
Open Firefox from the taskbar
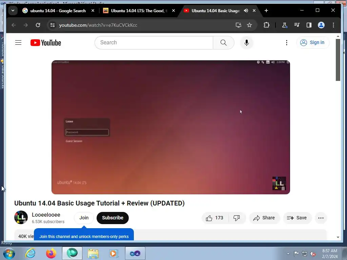pyautogui.click(x=51, y=253)
